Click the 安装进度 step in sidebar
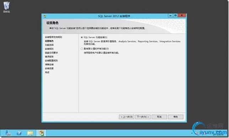This screenshot has width=229, height=138. [49, 68]
